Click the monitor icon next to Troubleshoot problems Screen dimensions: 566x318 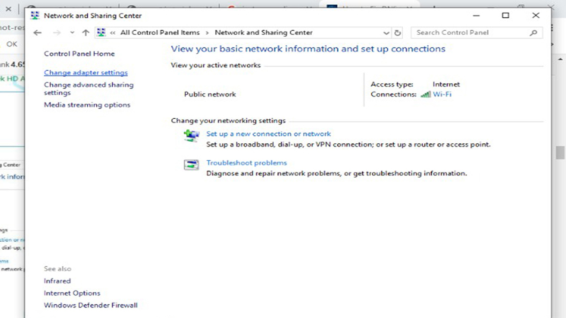[191, 165]
